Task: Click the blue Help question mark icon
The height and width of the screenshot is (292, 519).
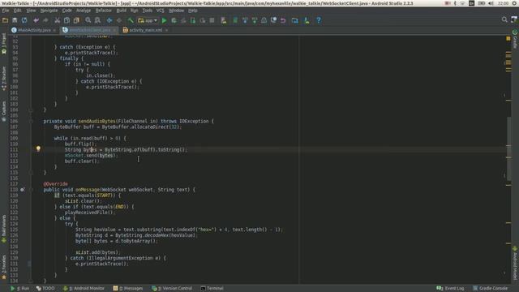Action: [319, 20]
